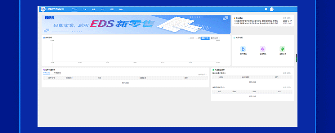Open the 支付 menu in top navigation
Viewport: 335px width, 133px height.
click(103, 9)
